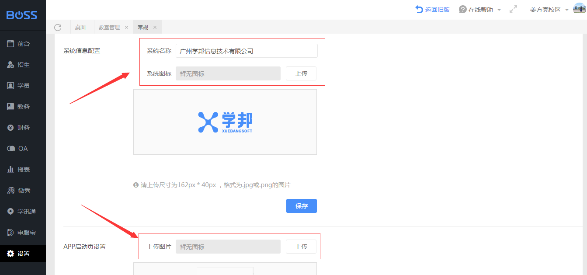Click the 系统图标 disabled field
This screenshot has height=275, width=587.
(228, 73)
